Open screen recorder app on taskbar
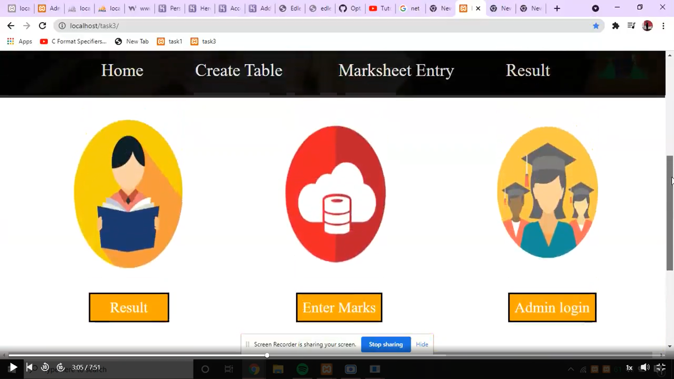This screenshot has width=674, height=379. point(350,369)
